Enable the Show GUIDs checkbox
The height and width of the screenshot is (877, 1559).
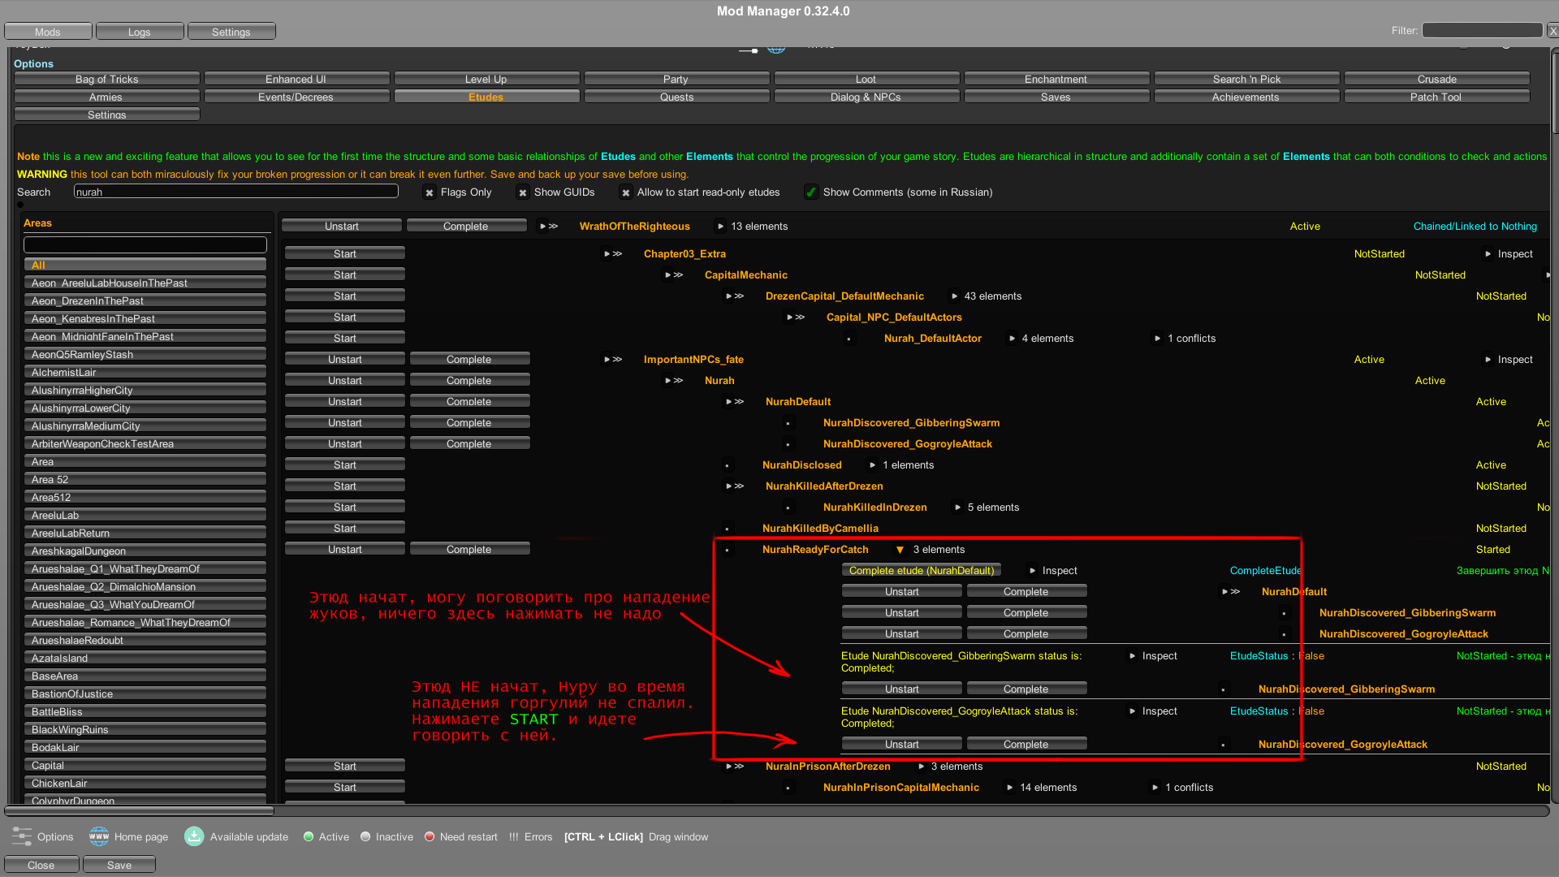pos(523,192)
